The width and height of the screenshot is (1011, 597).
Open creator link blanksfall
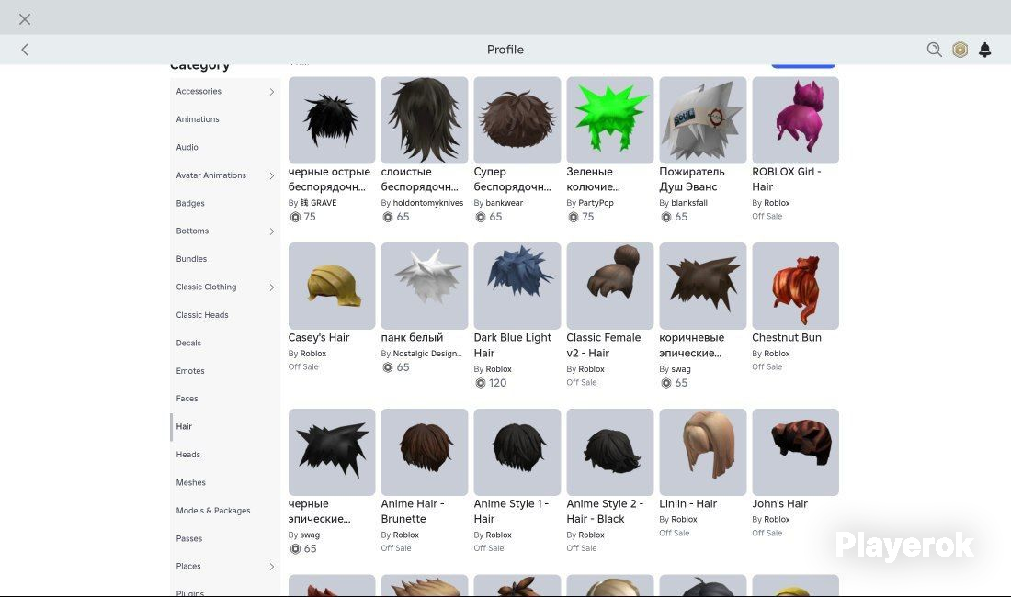[689, 203]
